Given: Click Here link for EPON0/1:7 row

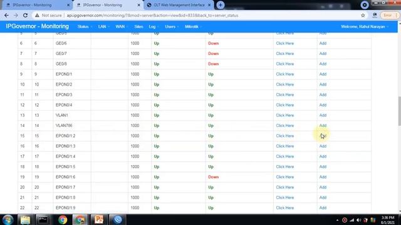Looking at the screenshot, I should coord(284,187).
